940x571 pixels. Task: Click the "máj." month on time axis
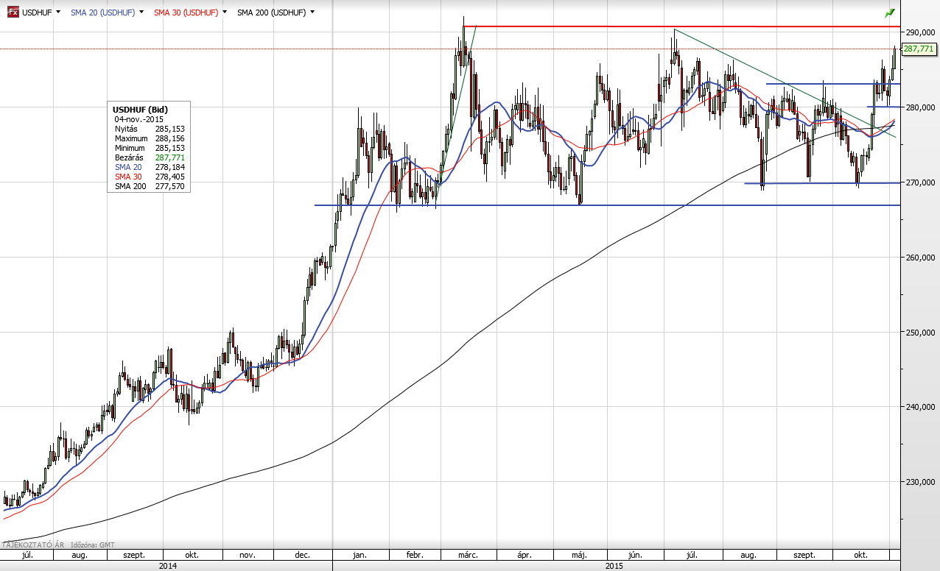(x=578, y=555)
